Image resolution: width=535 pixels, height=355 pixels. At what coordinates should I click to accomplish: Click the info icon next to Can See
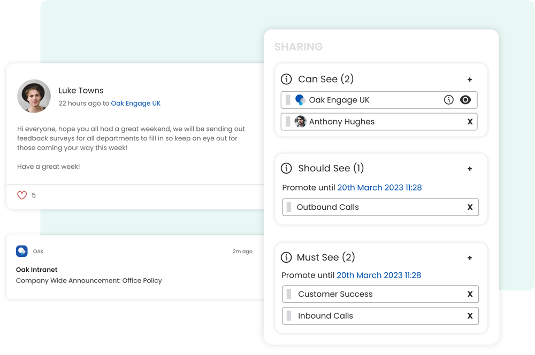[x=286, y=79]
